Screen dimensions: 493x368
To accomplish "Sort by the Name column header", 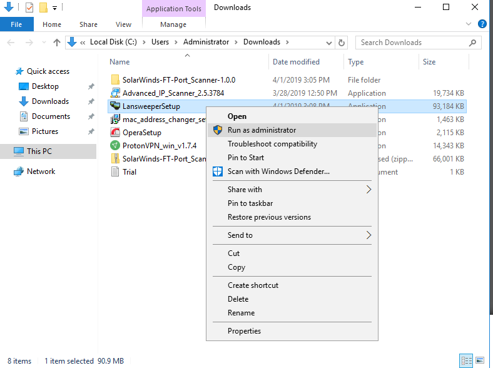I will point(119,62).
